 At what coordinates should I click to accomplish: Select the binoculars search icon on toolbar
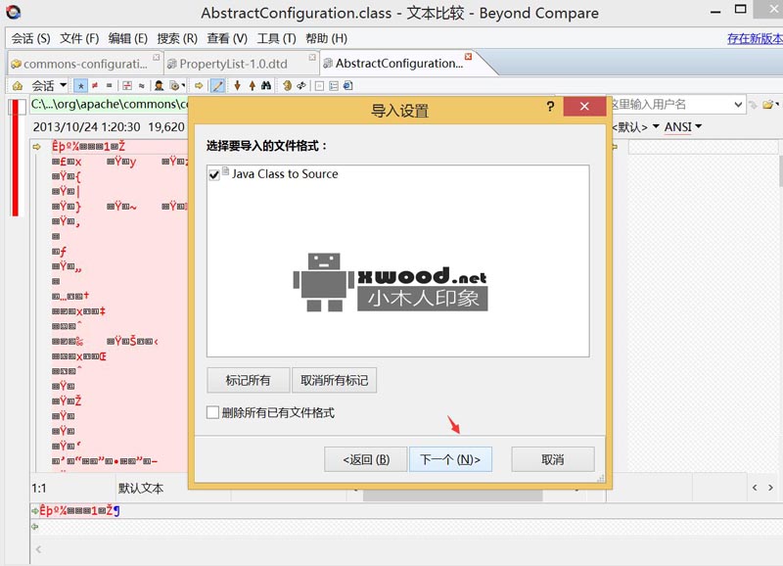(266, 85)
